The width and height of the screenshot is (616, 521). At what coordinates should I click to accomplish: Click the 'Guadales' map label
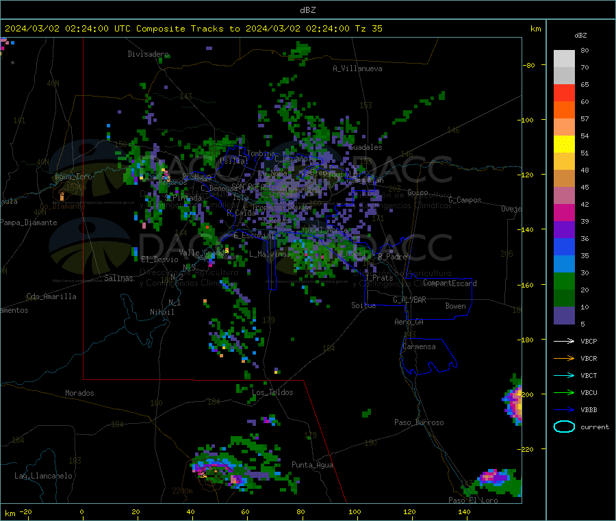[x=365, y=147]
